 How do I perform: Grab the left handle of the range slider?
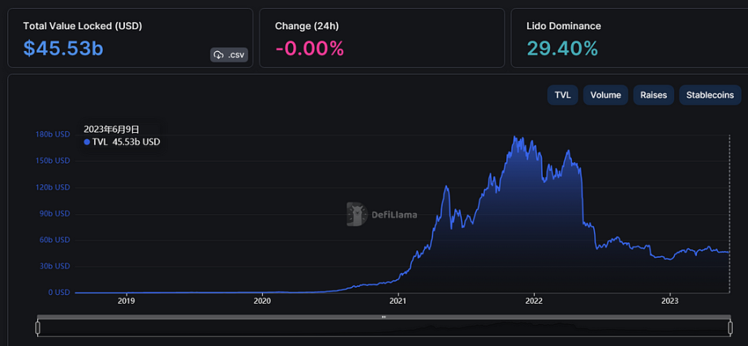pos(37,328)
